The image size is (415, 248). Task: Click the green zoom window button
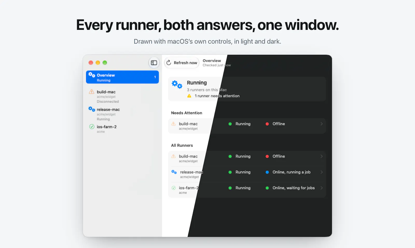tap(105, 62)
